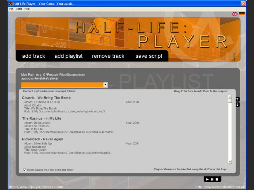Click Title: In My Life text
The image size is (254, 190).
[33, 129]
